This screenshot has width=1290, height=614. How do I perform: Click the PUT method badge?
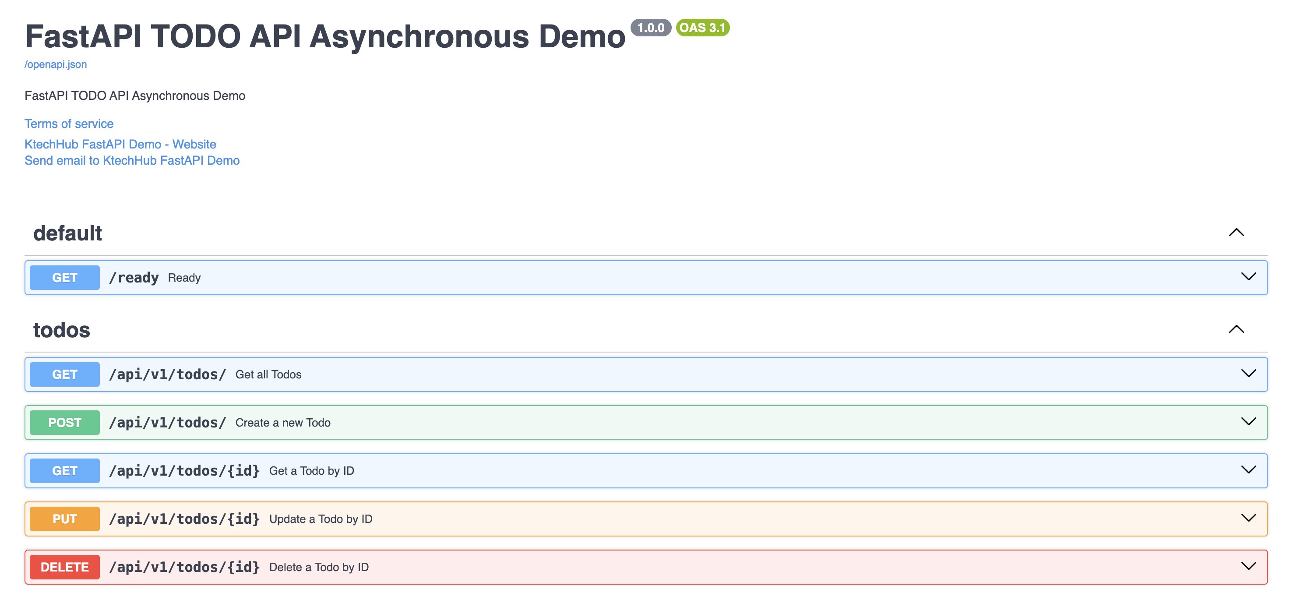point(65,519)
